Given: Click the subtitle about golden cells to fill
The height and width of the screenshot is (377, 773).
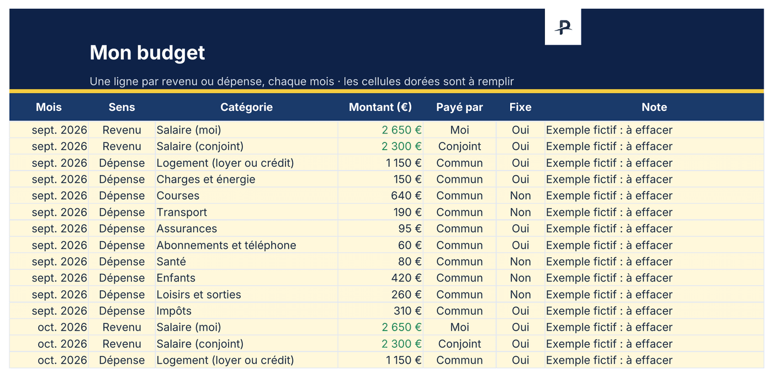Looking at the screenshot, I should coord(301,82).
